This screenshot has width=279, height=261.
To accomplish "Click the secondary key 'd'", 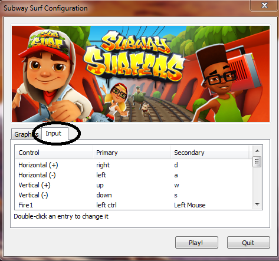I will [176, 165].
